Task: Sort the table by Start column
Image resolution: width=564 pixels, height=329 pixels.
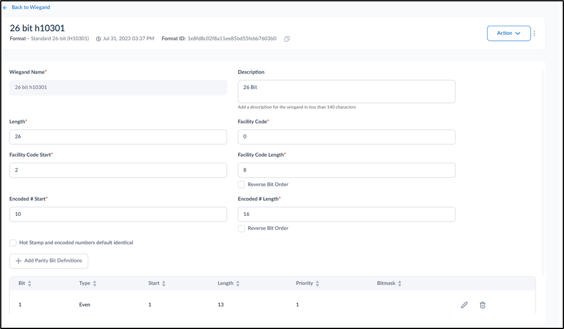Action: pos(164,284)
